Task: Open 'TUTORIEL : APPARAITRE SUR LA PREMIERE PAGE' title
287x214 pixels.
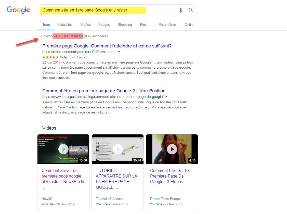Action: (x=116, y=179)
